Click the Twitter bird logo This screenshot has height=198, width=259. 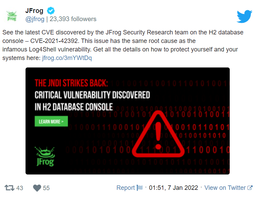(x=244, y=16)
